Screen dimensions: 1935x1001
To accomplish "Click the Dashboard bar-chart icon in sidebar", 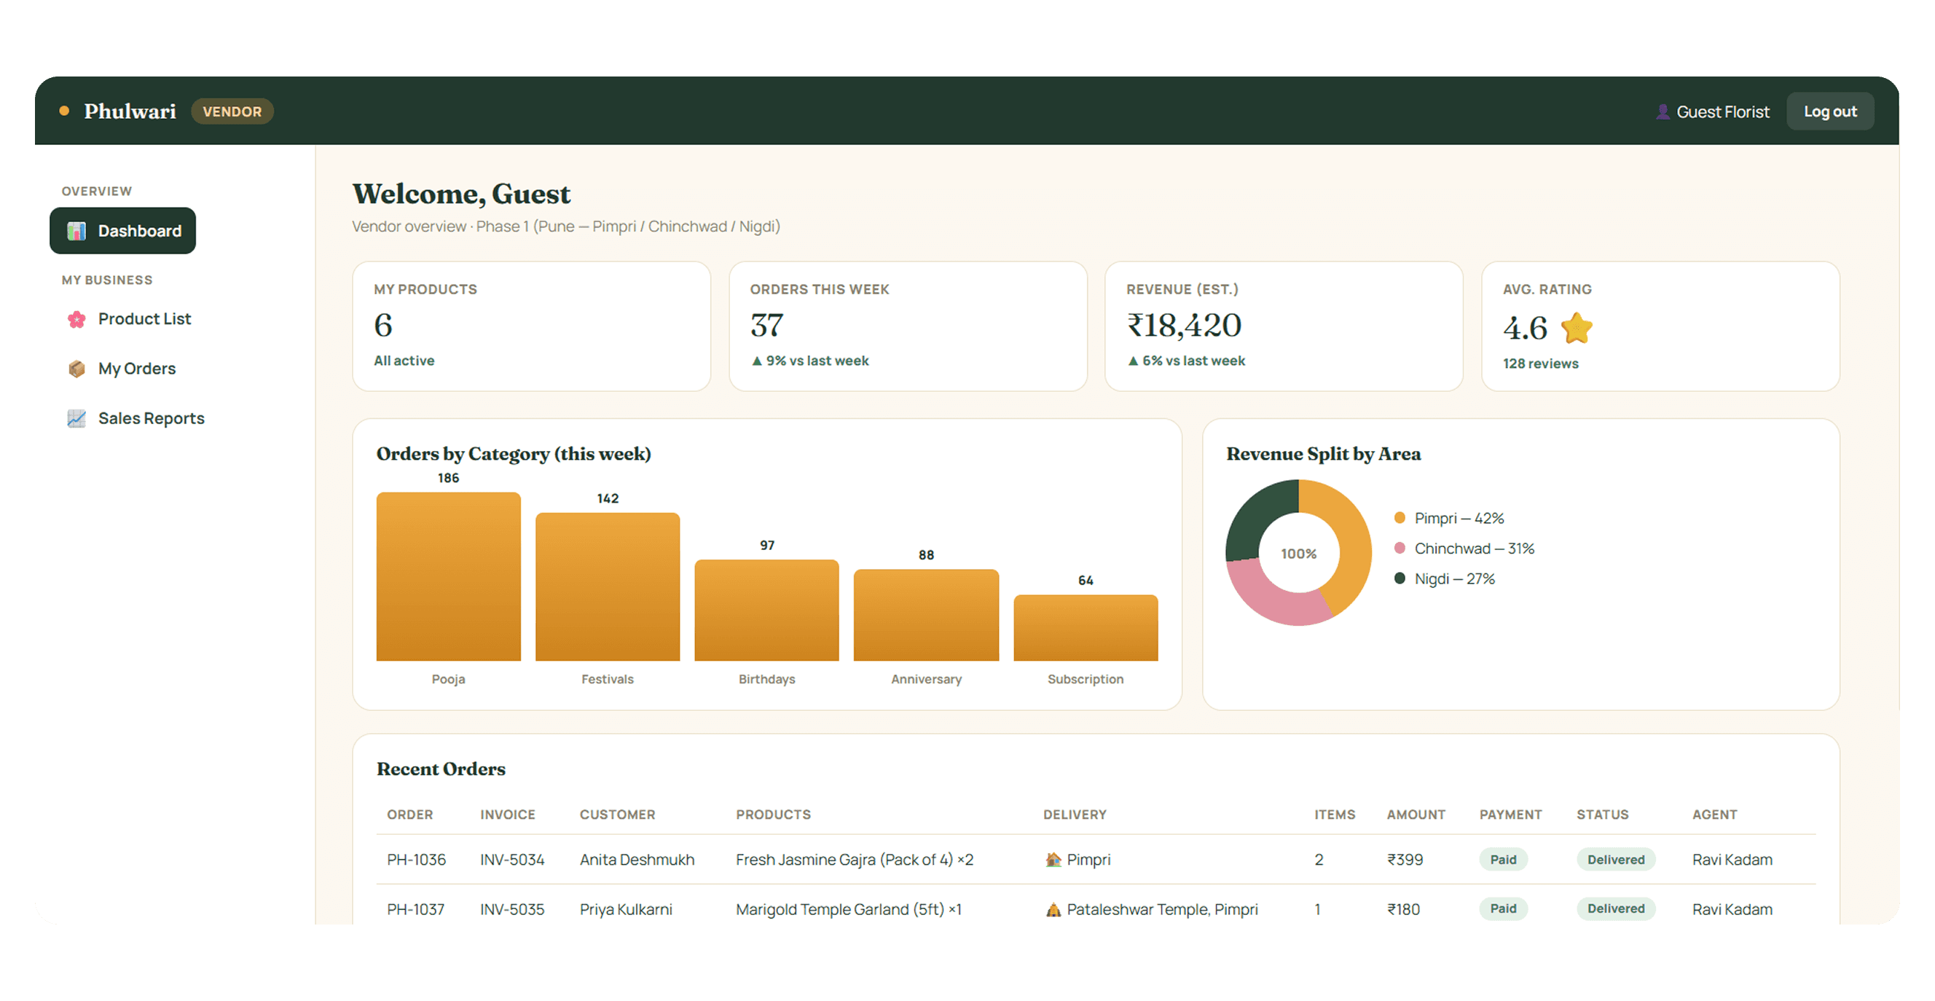I will (76, 231).
